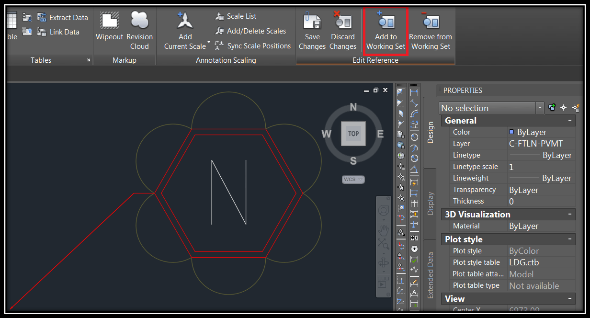
Task: Collapse the General section
Action: (569, 121)
